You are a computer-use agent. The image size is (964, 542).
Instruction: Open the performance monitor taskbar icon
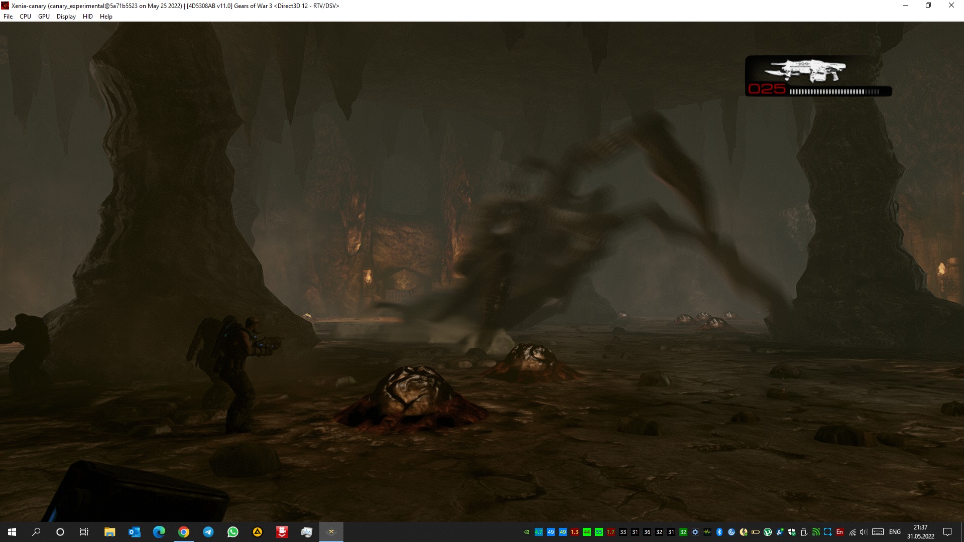[306, 532]
